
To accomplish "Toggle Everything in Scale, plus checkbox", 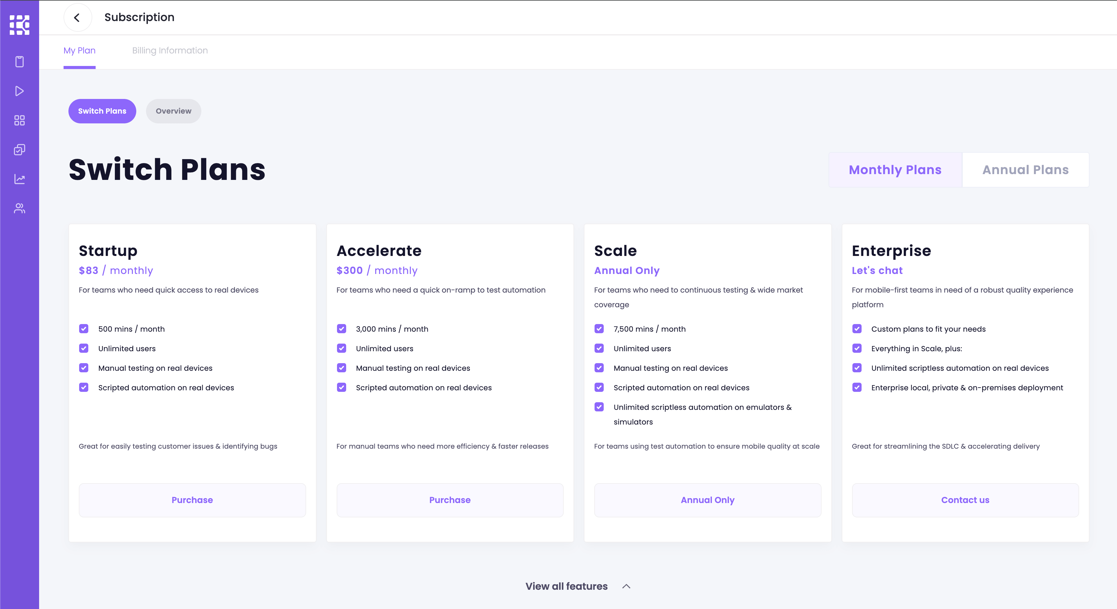I will pos(857,348).
